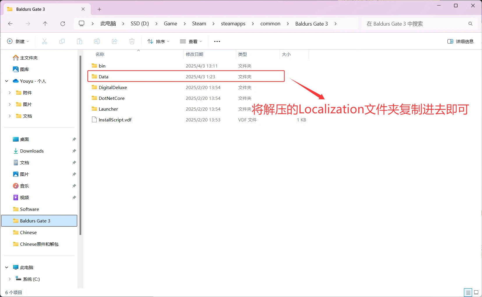Click the forward navigation arrow
Viewport: 482px width, 297px height.
[28, 24]
